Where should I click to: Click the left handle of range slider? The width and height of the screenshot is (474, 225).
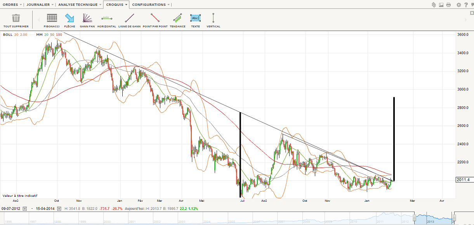pos(415,218)
